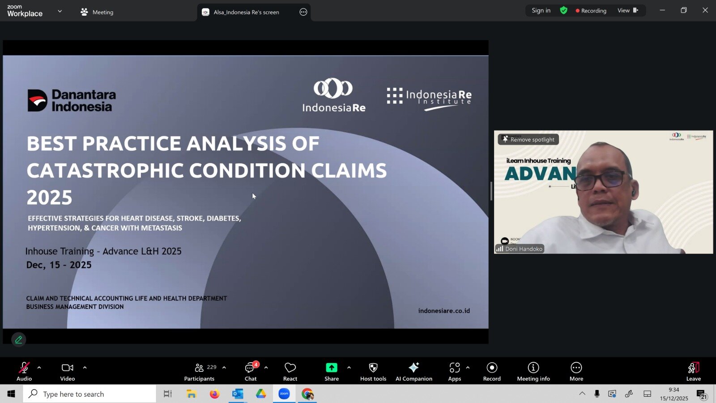Open the React emoji menu
The height and width of the screenshot is (403, 716).
pos(290,372)
